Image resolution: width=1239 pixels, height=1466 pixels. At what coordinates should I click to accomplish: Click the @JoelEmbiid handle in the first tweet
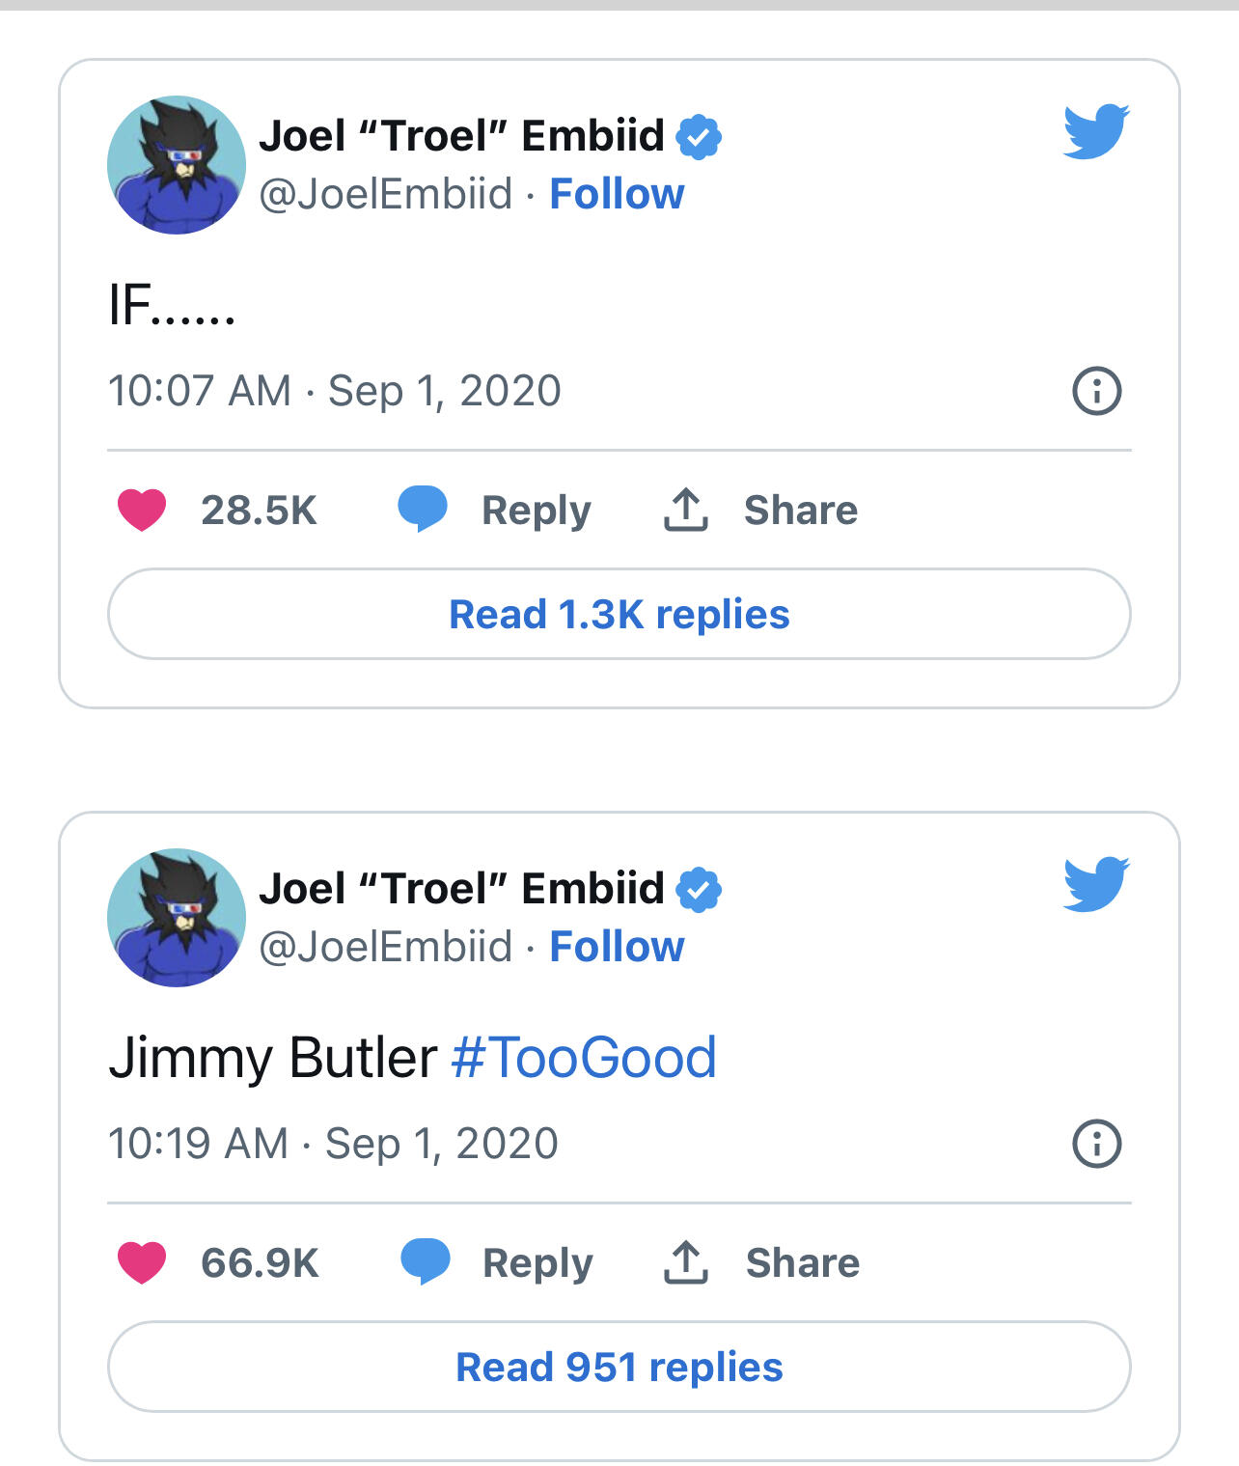[385, 194]
